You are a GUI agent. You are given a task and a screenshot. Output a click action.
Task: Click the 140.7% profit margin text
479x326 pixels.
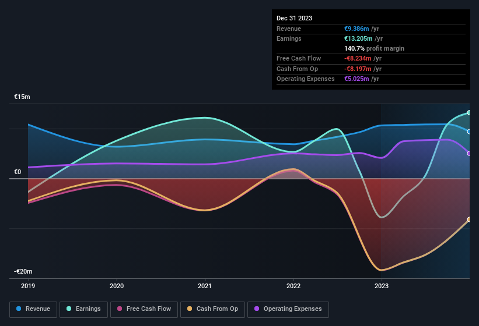pyautogui.click(x=374, y=48)
